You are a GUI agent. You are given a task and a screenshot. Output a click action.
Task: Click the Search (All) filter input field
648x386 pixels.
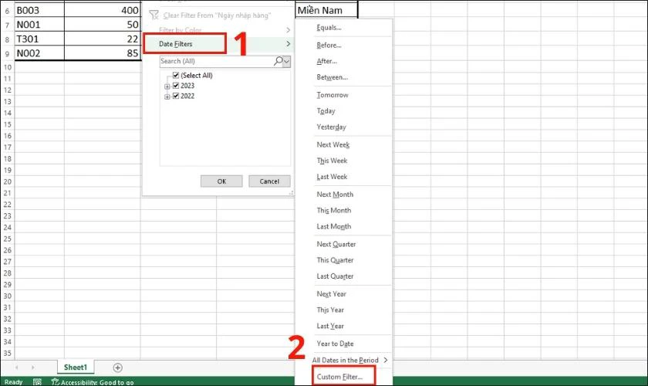pos(216,61)
